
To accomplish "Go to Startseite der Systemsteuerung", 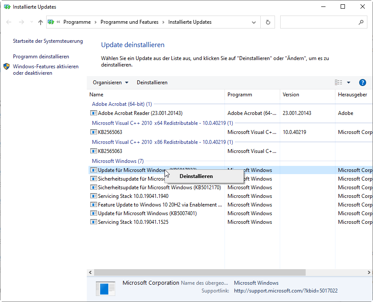I will point(48,41).
